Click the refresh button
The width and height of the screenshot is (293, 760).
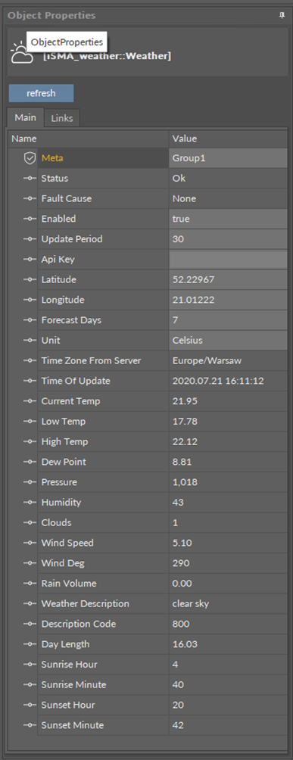[41, 93]
